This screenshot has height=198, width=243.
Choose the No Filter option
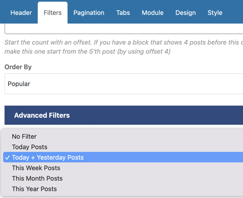pos(123,136)
